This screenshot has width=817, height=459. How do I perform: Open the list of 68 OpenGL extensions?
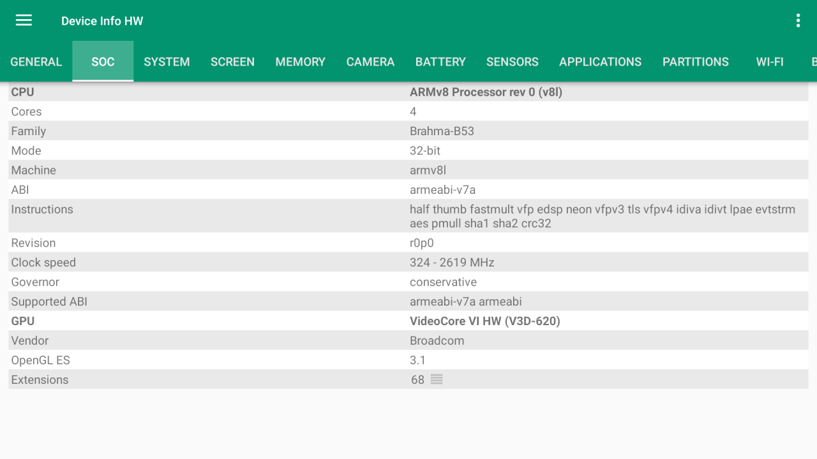436,379
